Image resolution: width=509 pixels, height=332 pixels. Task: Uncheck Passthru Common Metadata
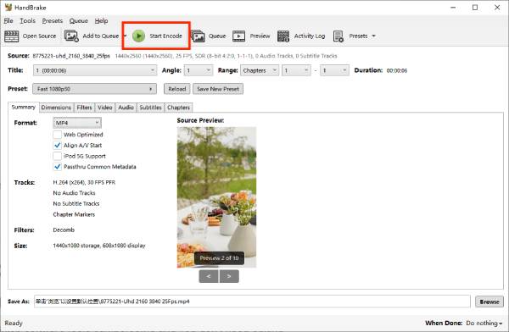pos(57,167)
